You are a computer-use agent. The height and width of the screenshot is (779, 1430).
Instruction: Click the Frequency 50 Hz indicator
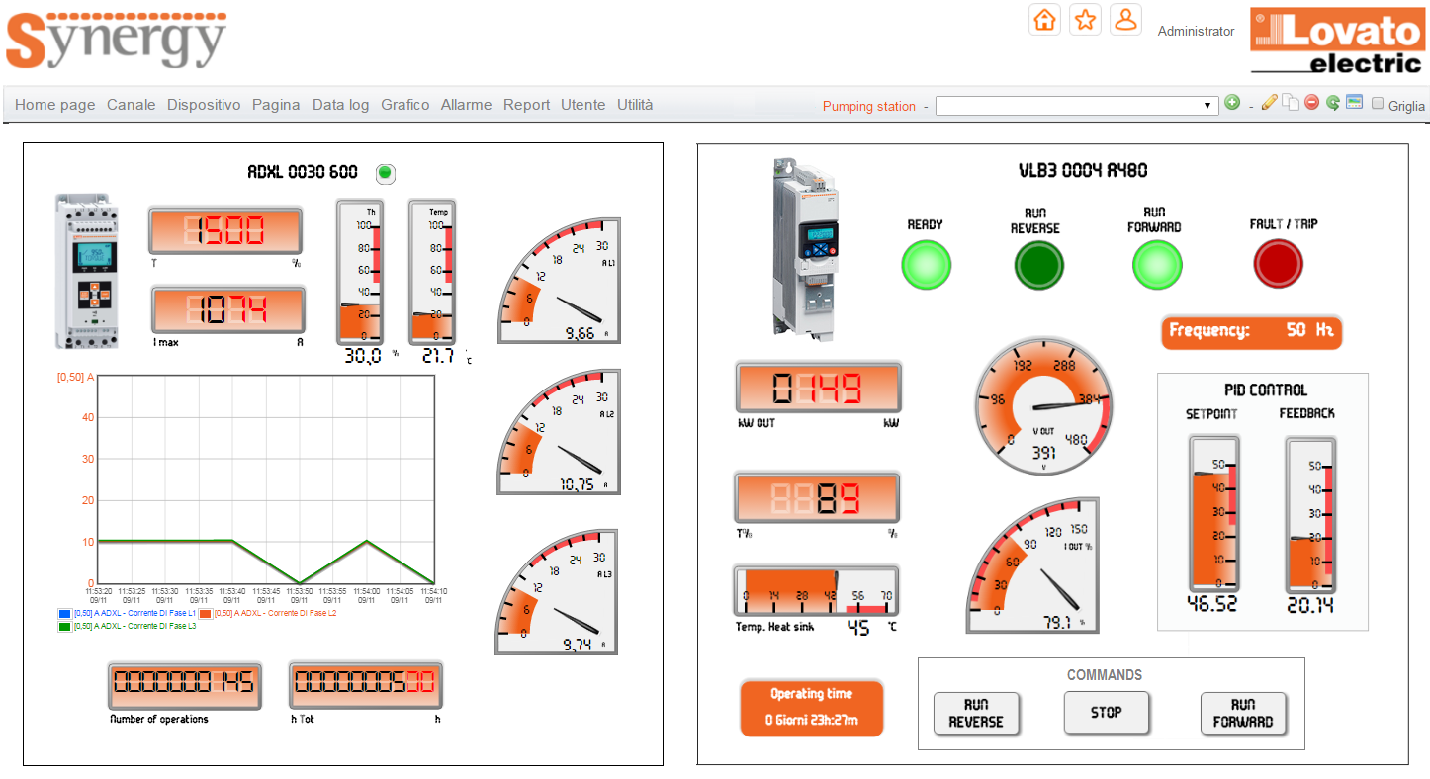tap(1252, 330)
